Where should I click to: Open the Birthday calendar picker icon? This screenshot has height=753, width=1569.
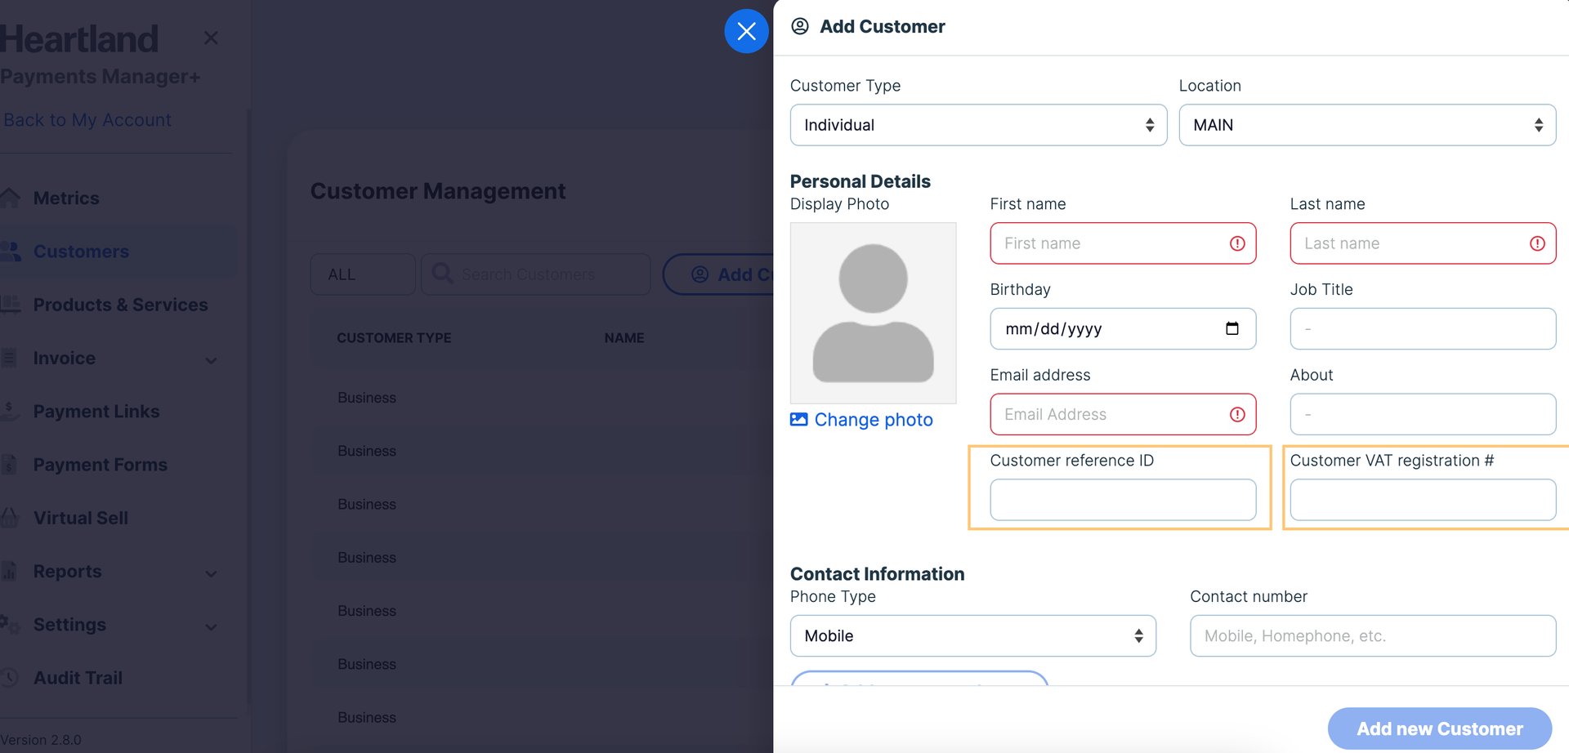pos(1232,328)
